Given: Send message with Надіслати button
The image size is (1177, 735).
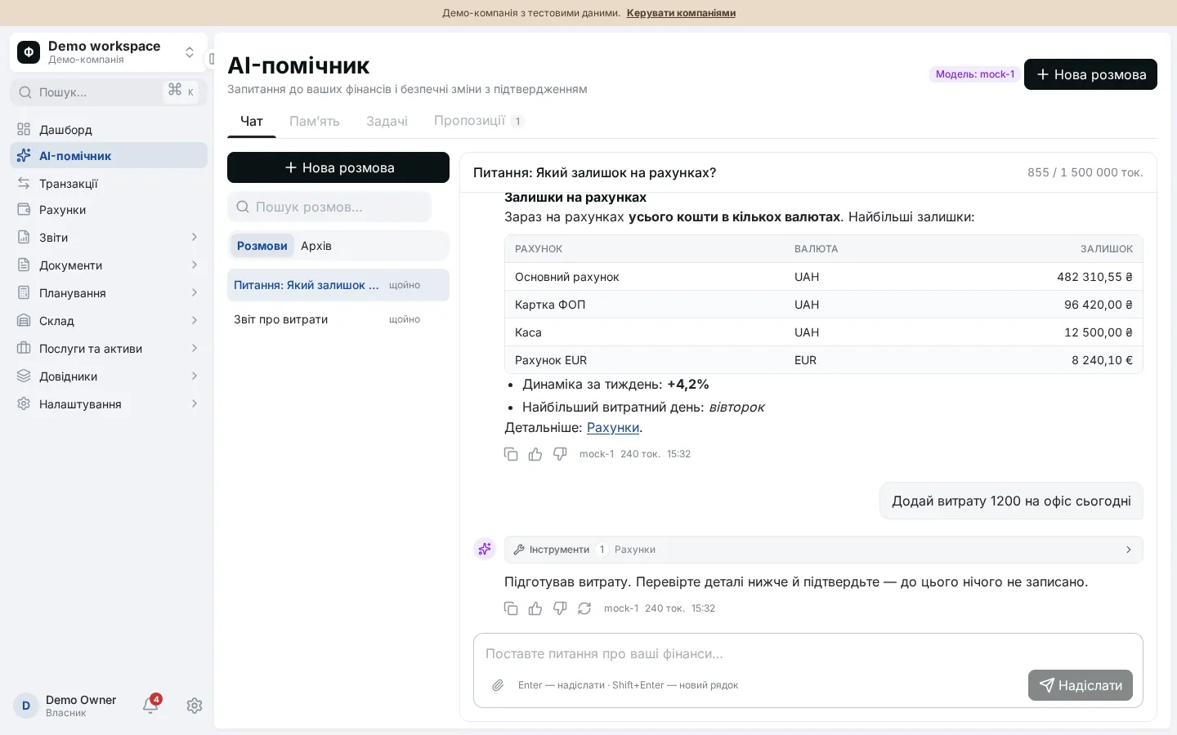Looking at the screenshot, I should pos(1081,685).
